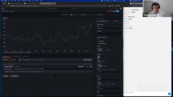
Task: Switch to the Alert tab
Action: pyautogui.click(x=25, y=56)
